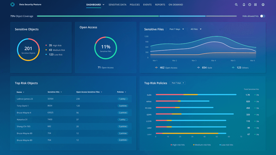Click the 32564 sensitive hits value
276x155 pixels.
pyautogui.click(x=50, y=99)
